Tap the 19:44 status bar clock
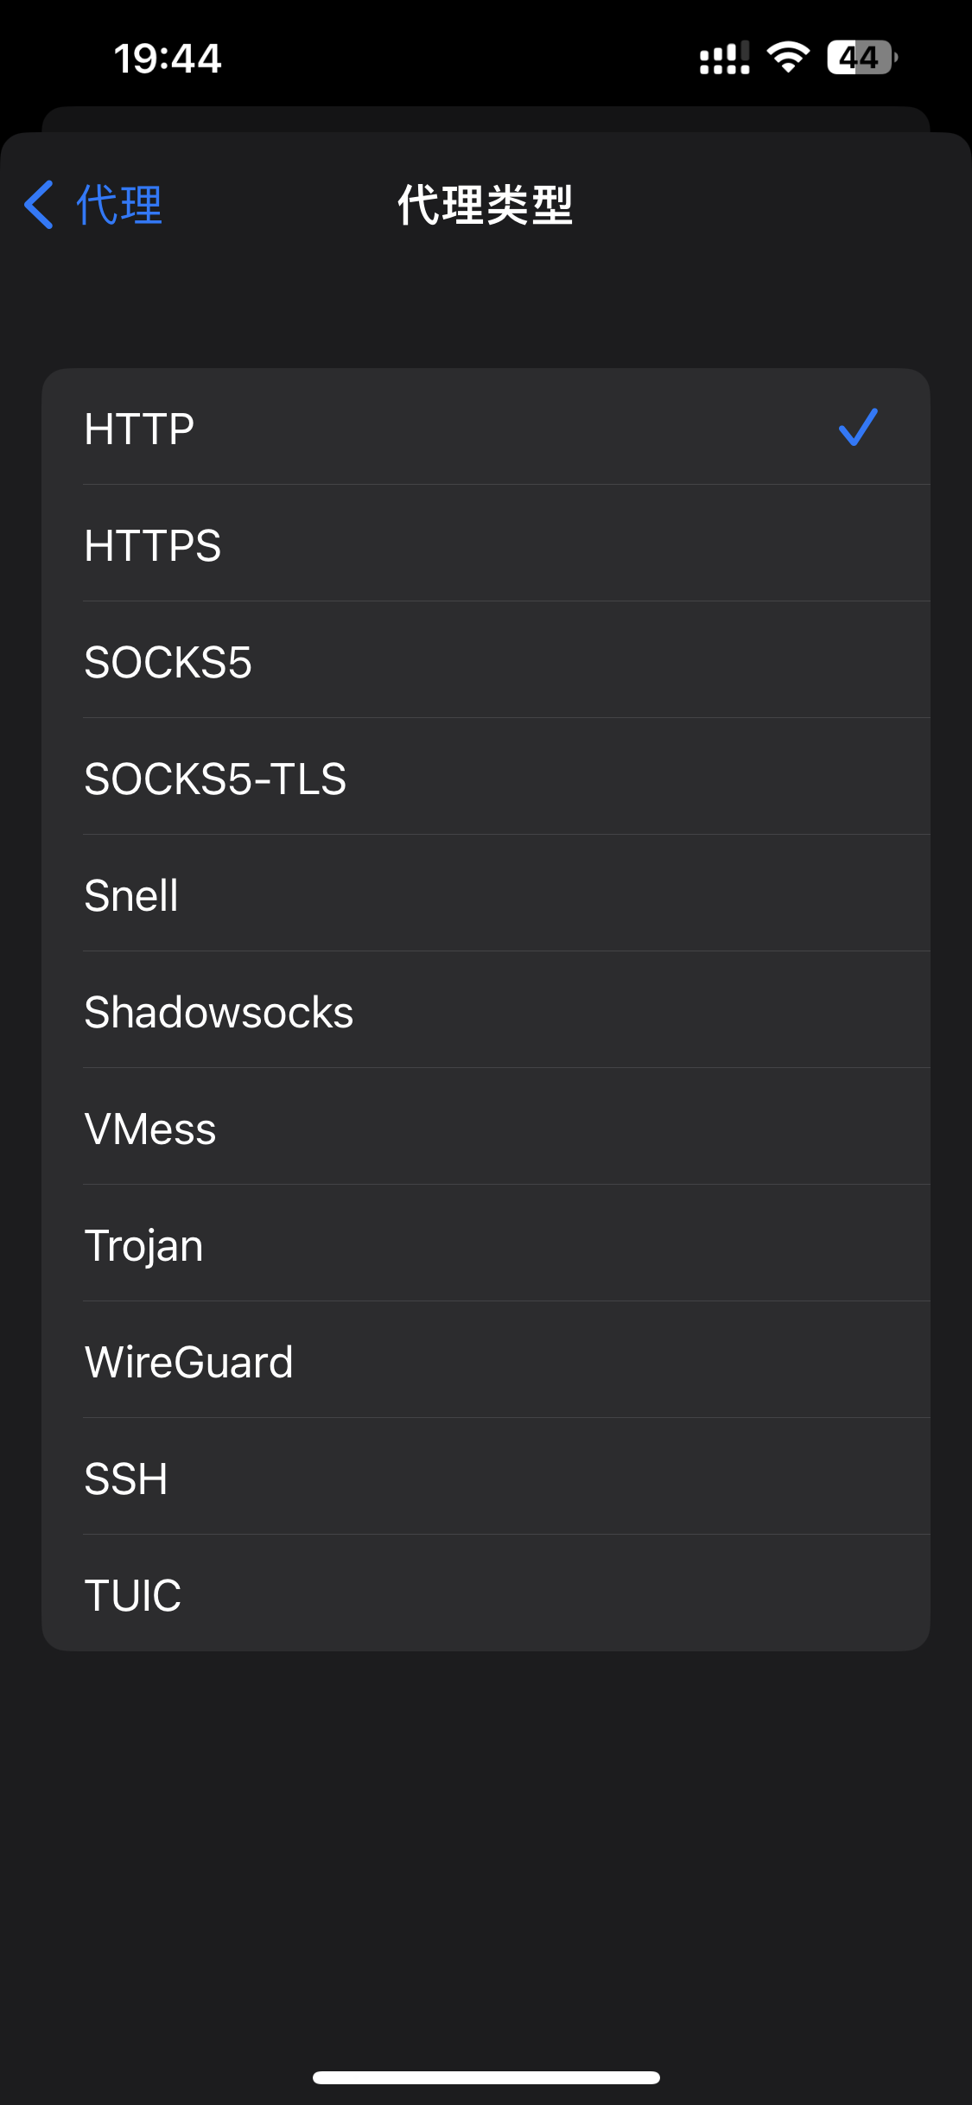Screen dimensions: 972x2105 tap(168, 59)
